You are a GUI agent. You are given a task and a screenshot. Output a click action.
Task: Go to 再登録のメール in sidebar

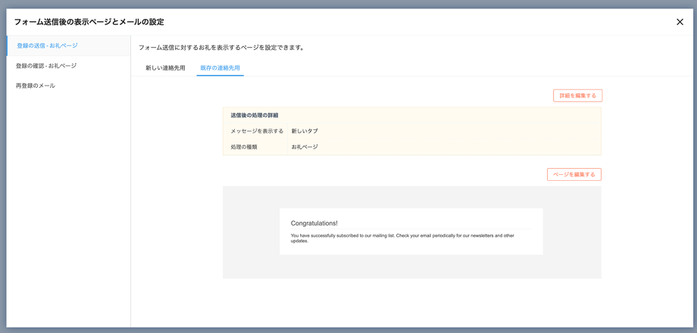coord(36,86)
